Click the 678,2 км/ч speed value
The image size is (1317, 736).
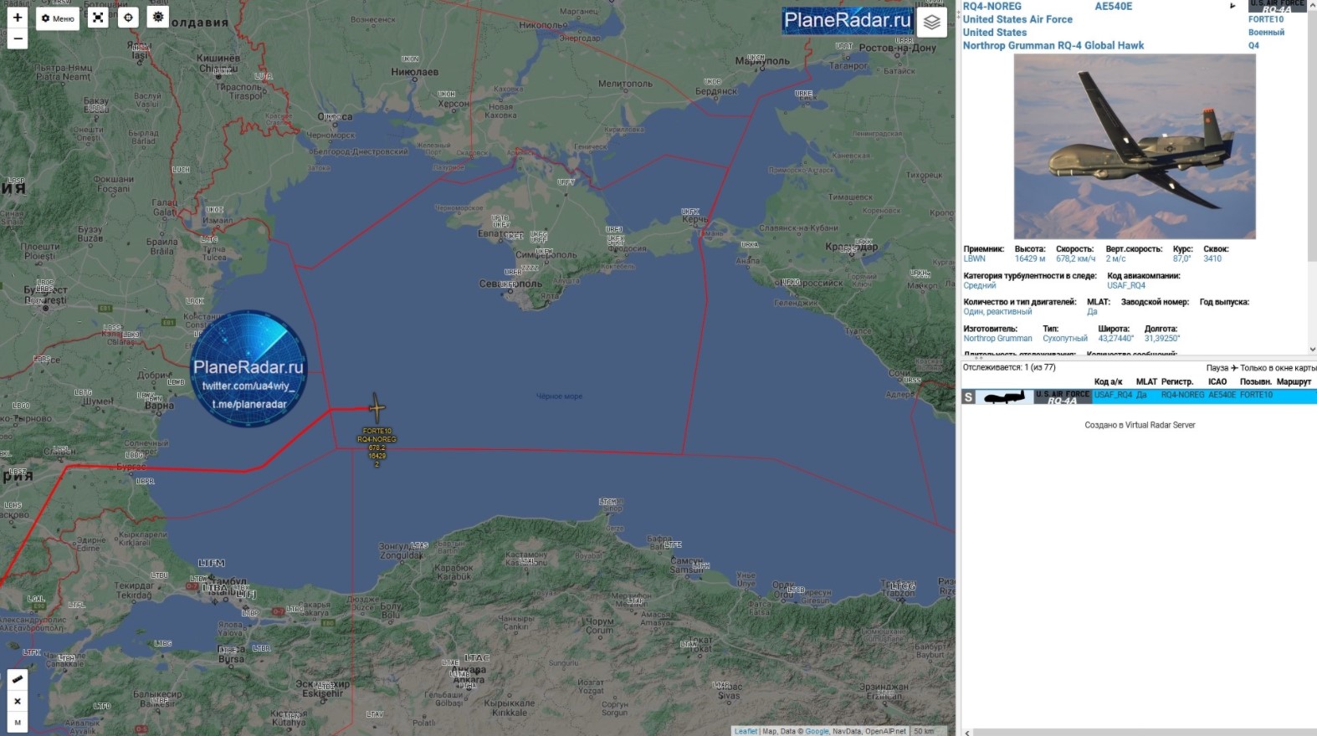[1075, 258]
